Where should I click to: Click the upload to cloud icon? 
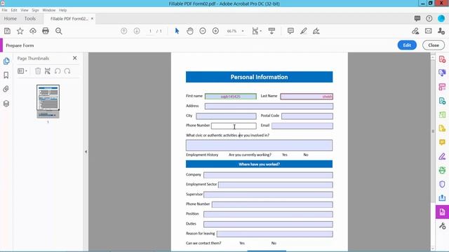pos(33,31)
